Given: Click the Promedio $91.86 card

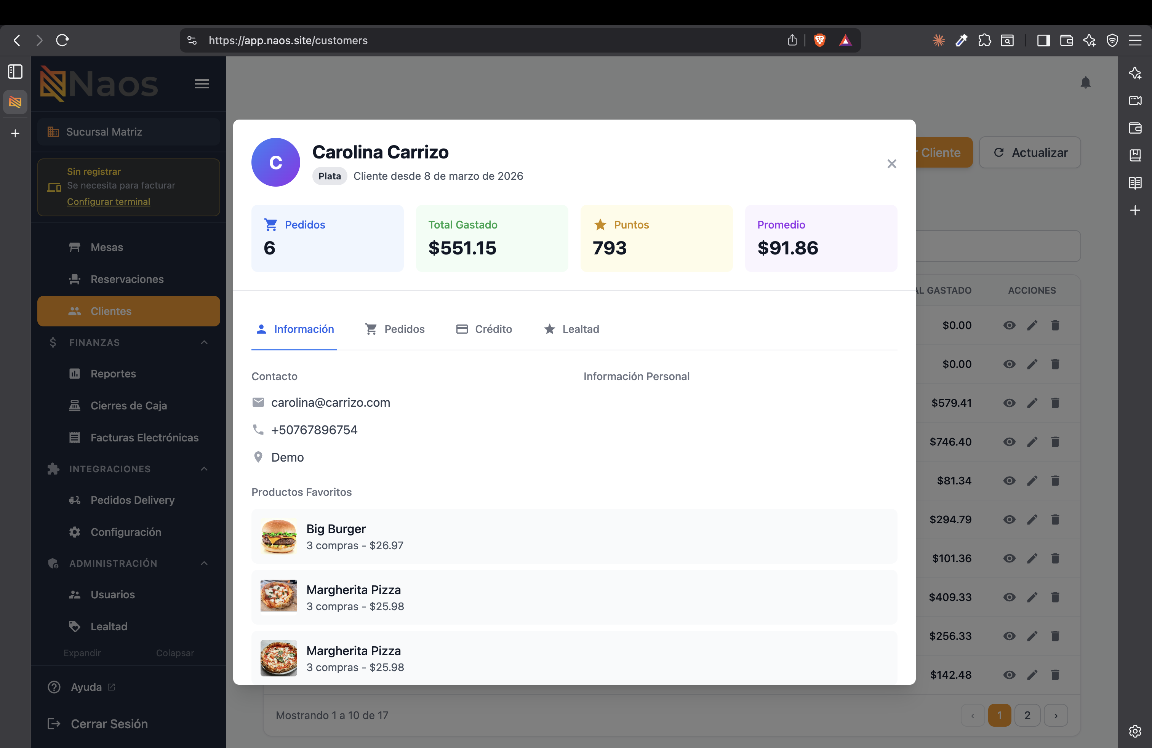Looking at the screenshot, I should (x=821, y=238).
